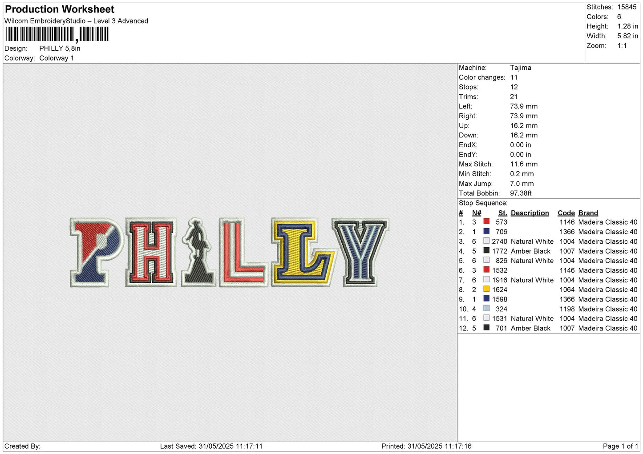Viewport: 643px width, 454px height.
Task: Click the Trims value 21
Action: click(514, 96)
